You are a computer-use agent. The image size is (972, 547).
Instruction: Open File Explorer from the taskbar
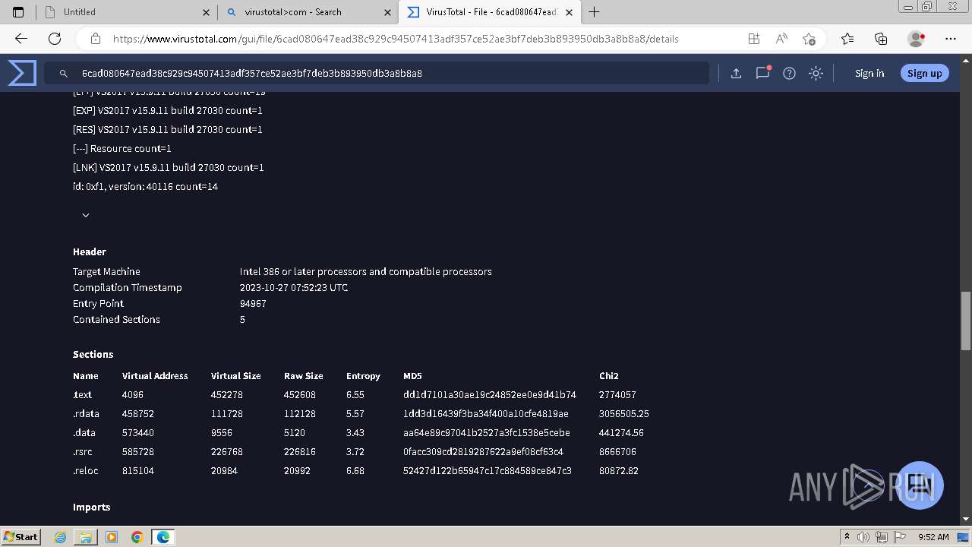86,537
